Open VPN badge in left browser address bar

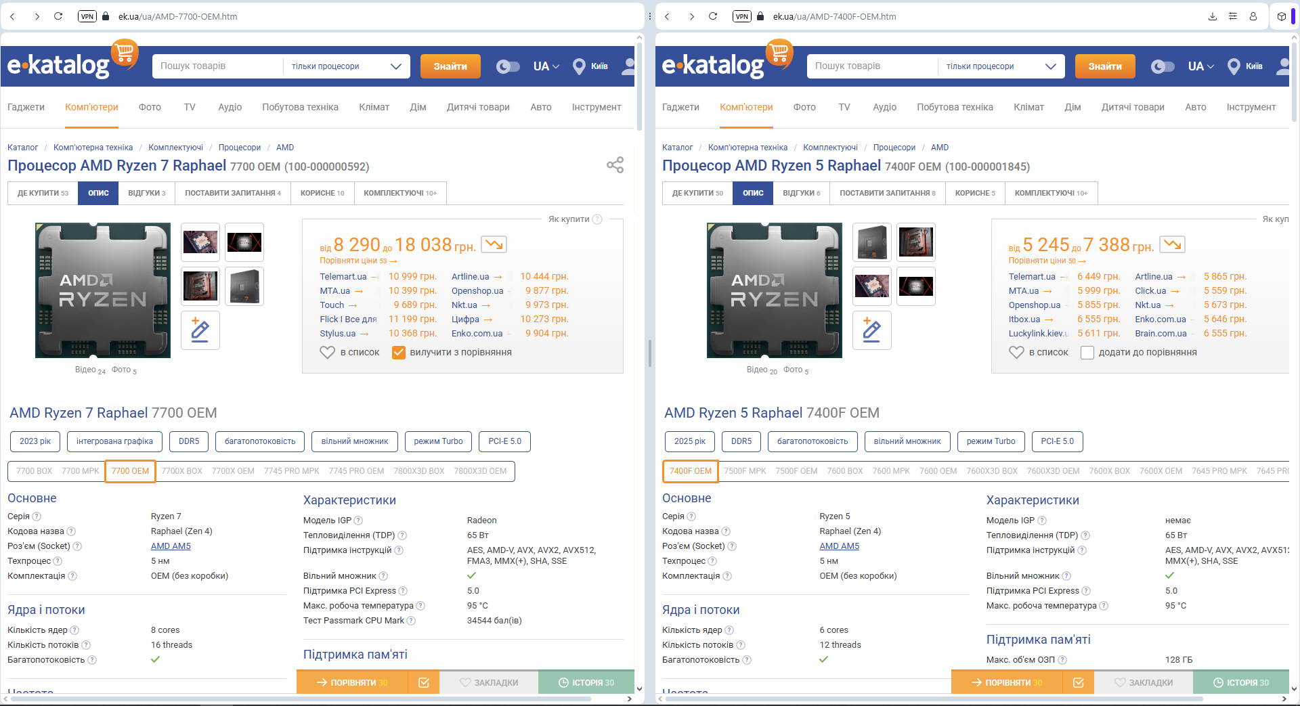[x=87, y=16]
